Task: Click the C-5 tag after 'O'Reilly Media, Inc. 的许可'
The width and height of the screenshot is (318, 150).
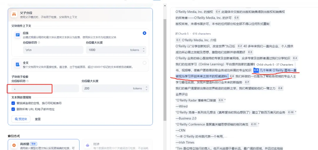Action: pyautogui.click(x=236, y=18)
